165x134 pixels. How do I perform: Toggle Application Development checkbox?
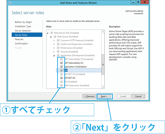coord(58,55)
